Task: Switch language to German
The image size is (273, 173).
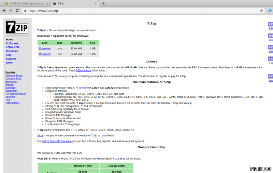Action: pos(10,88)
